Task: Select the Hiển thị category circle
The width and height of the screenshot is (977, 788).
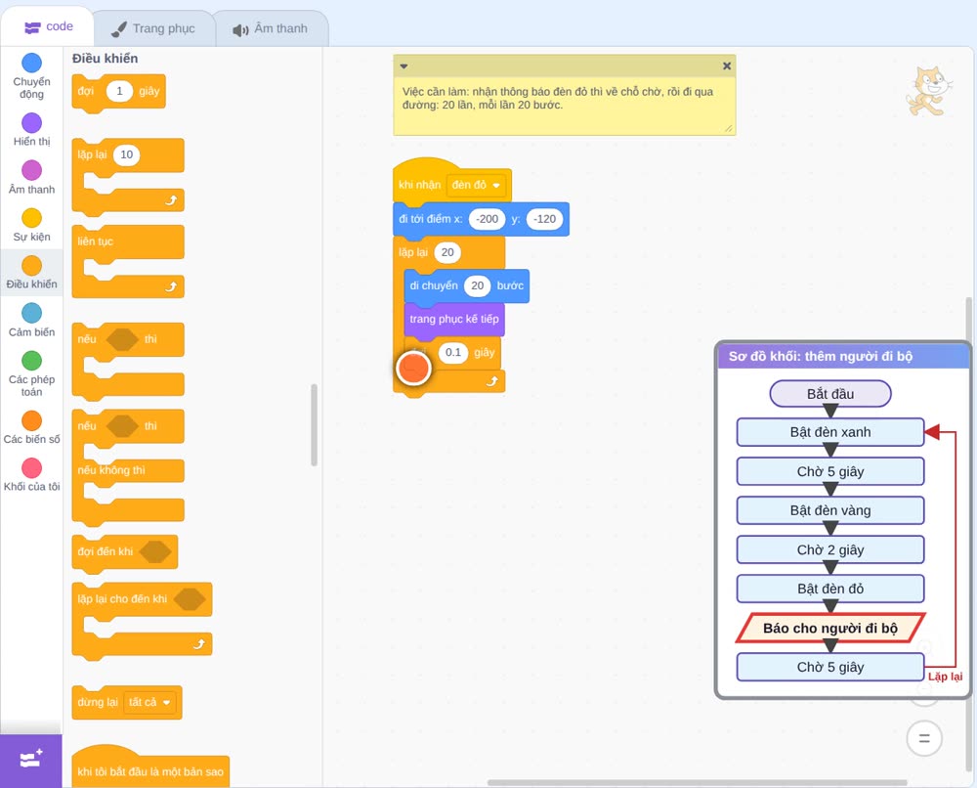Action: point(32,123)
